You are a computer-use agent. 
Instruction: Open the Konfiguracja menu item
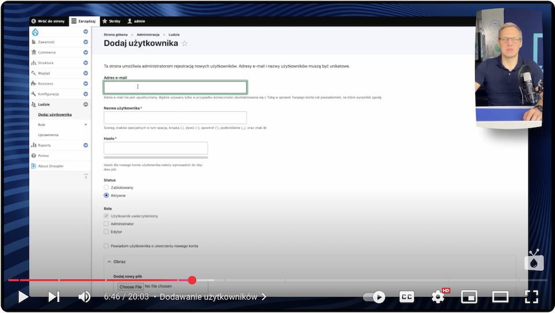49,94
